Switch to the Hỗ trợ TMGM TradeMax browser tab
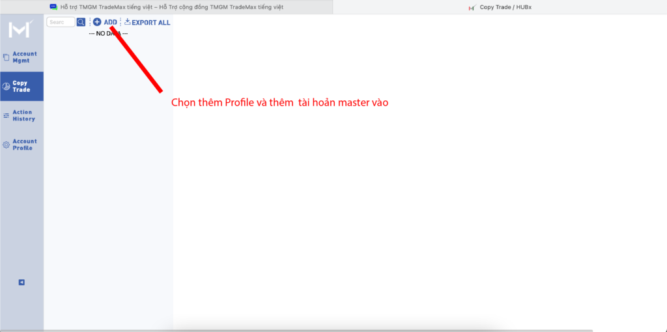The height and width of the screenshot is (332, 667). point(166,7)
